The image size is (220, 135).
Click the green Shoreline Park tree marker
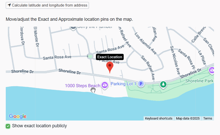(x=163, y=84)
